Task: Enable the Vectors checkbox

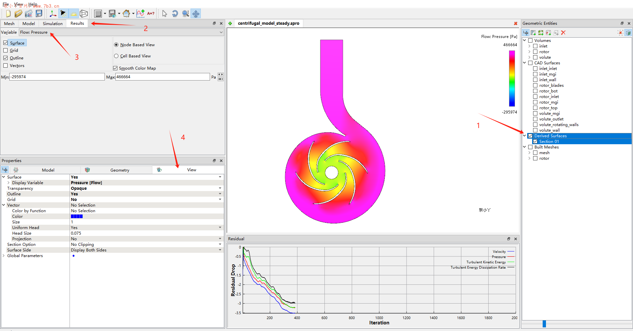Action: point(6,66)
